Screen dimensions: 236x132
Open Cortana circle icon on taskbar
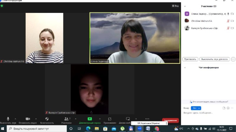[x=71, y=128]
